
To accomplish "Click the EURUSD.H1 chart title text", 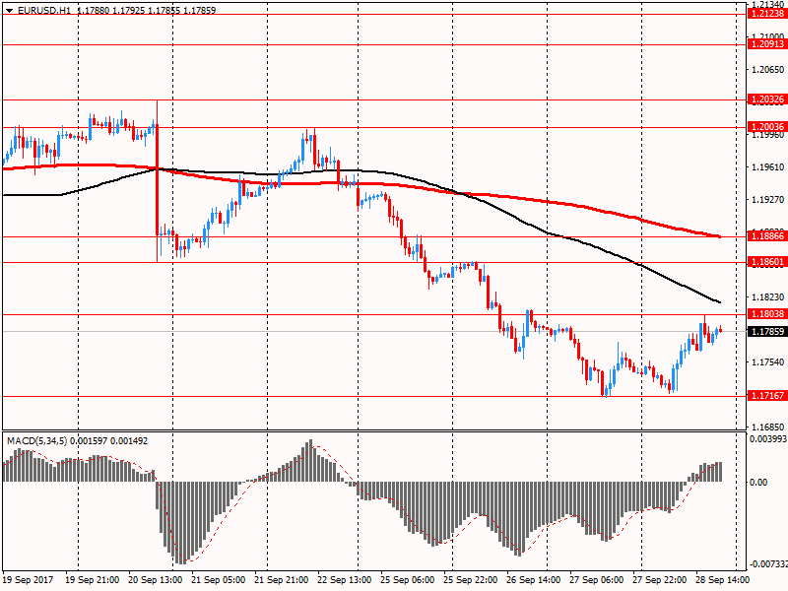I will coord(44,10).
